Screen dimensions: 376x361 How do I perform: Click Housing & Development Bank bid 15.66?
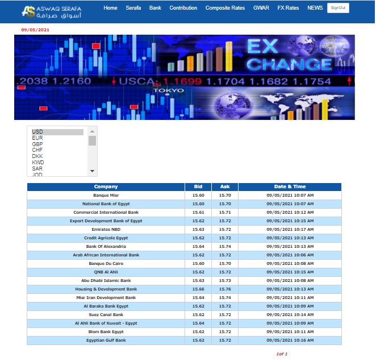click(x=198, y=289)
